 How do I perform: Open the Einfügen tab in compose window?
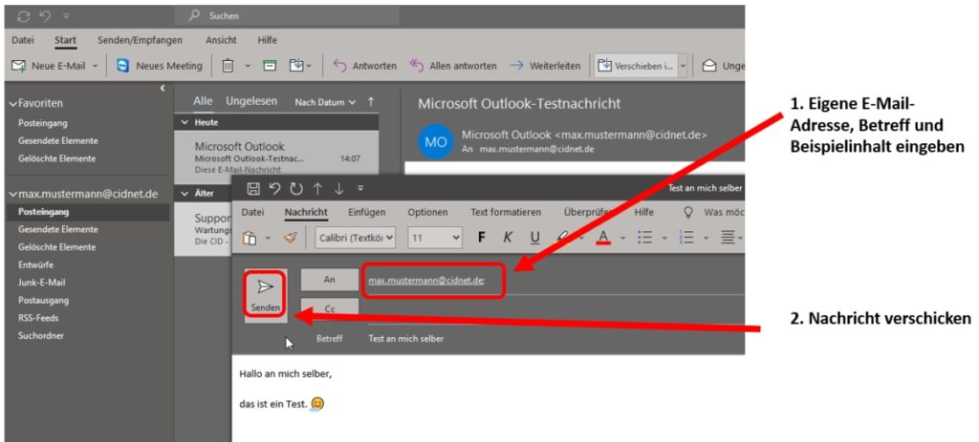[x=366, y=212]
